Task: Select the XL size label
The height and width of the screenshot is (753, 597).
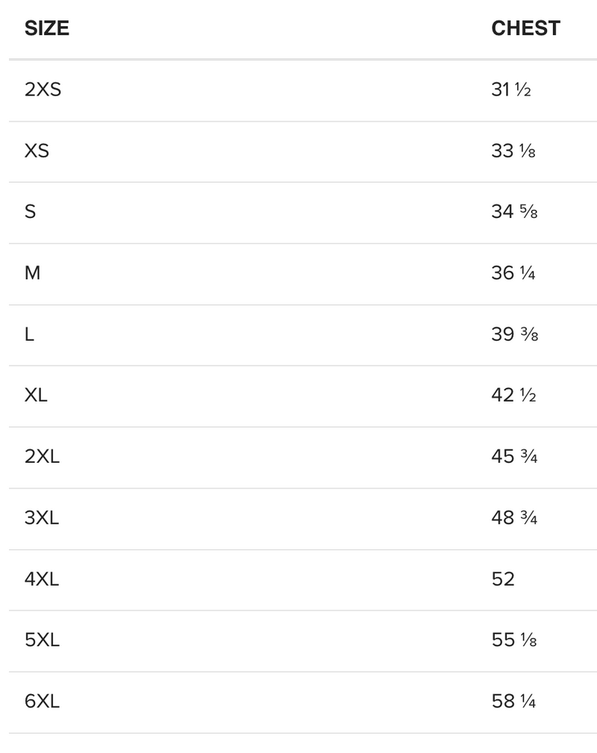Action: (x=36, y=396)
